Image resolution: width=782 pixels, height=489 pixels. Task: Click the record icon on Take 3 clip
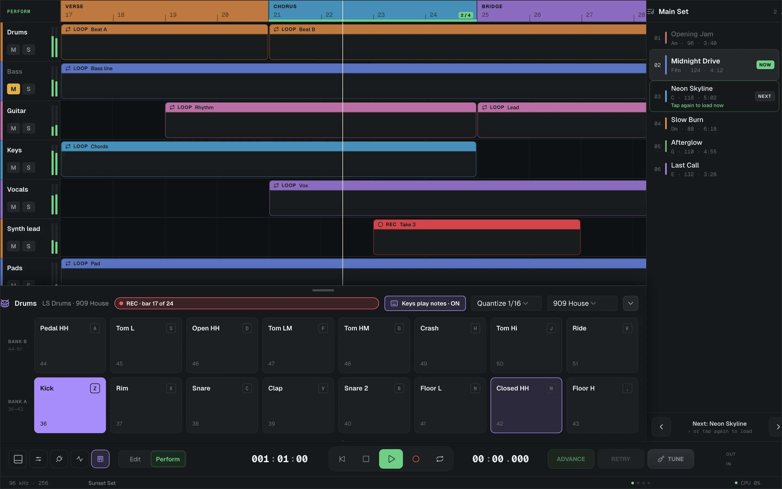(x=380, y=224)
